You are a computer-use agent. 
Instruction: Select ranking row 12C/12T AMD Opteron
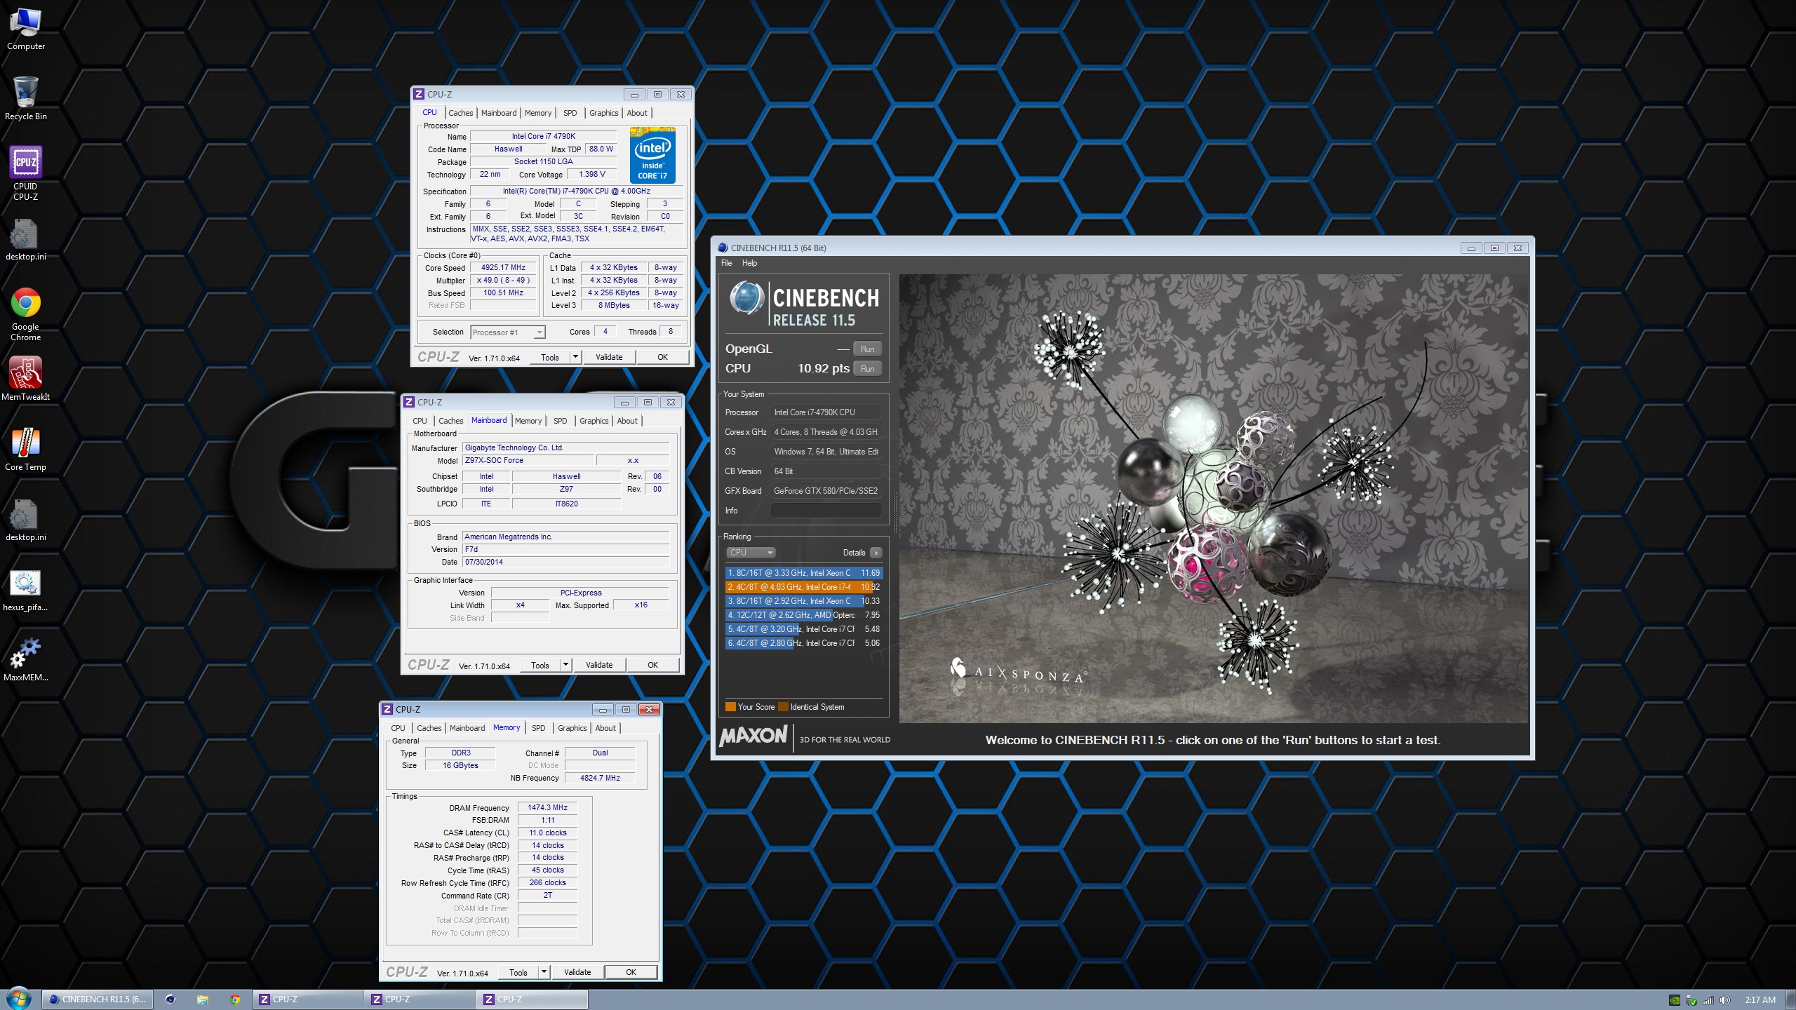tap(804, 615)
